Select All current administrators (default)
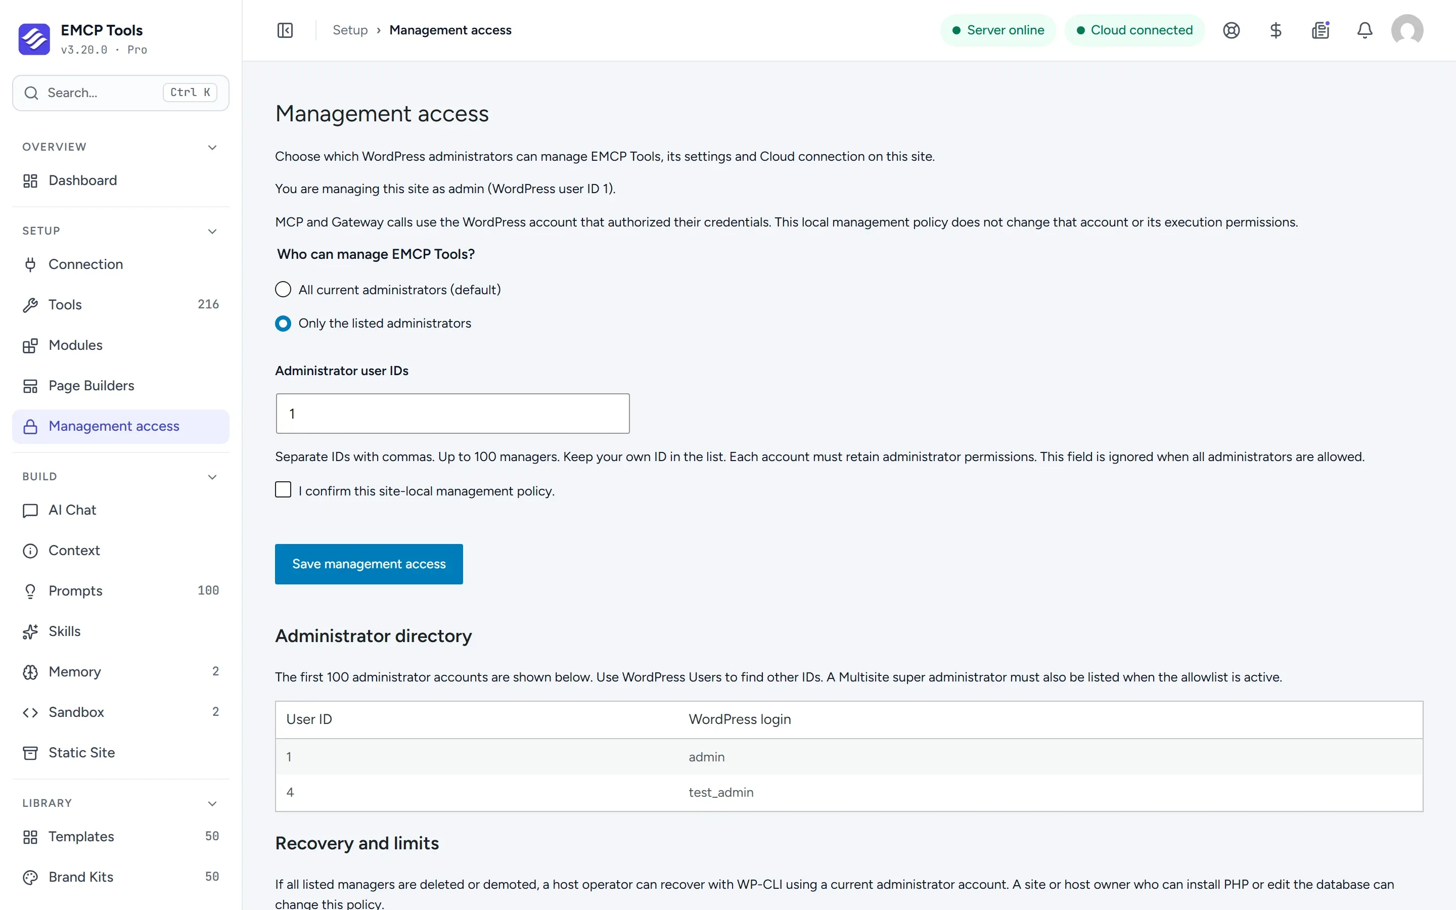 283,290
